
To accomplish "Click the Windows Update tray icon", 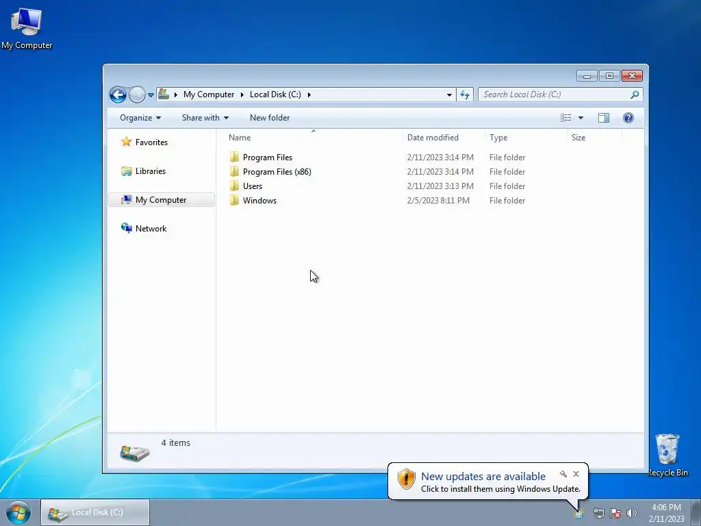I will click(x=579, y=513).
